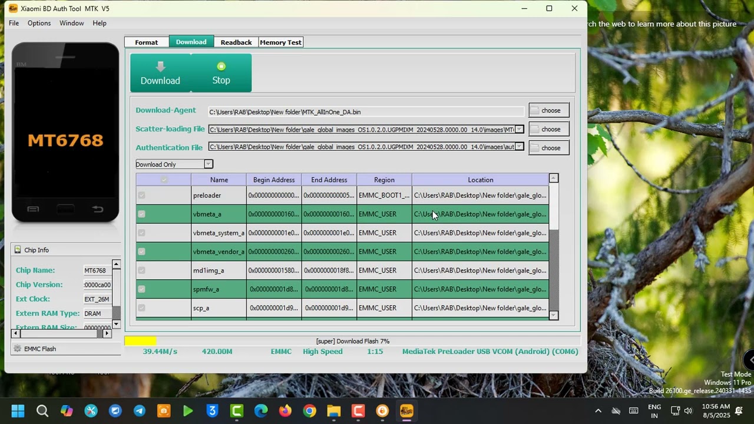This screenshot has height=424, width=754.
Task: Click the touch keyboard tray icon
Action: pos(633,410)
